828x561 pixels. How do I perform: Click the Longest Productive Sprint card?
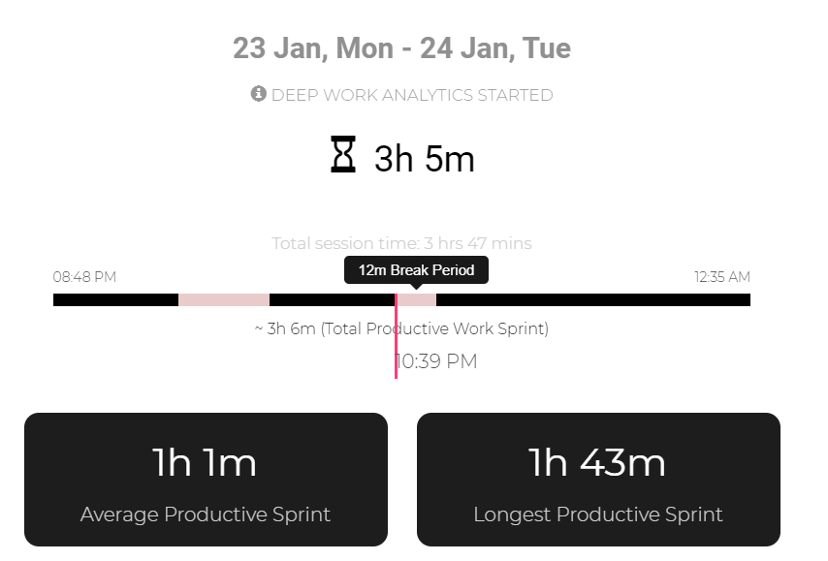(x=598, y=480)
